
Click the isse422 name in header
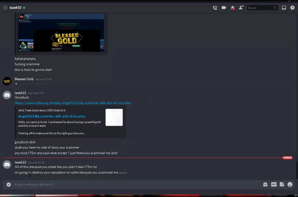tap(15, 8)
